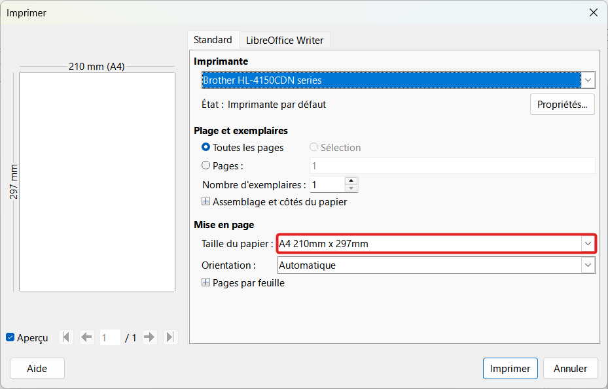Select Toutes les pages radio button
This screenshot has height=389, width=608.
pos(206,147)
